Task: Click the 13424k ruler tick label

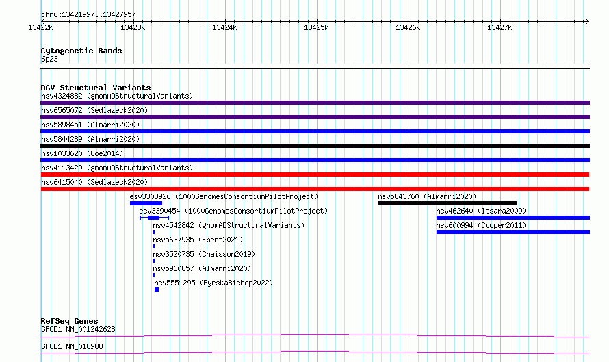Action: tap(224, 27)
